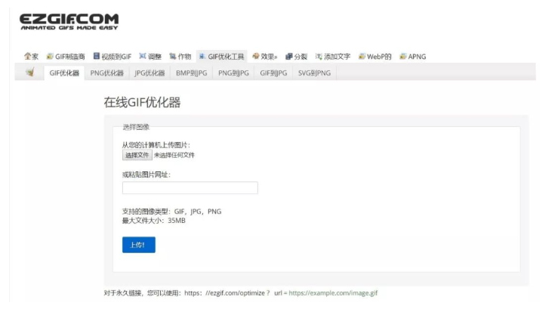Switch to the PNG优化器 tab
Screen dimensions: 542x309
106,73
